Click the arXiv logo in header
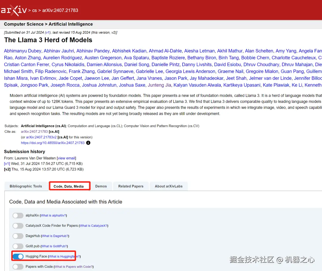This screenshot has height=271, width=322. coord(13,10)
